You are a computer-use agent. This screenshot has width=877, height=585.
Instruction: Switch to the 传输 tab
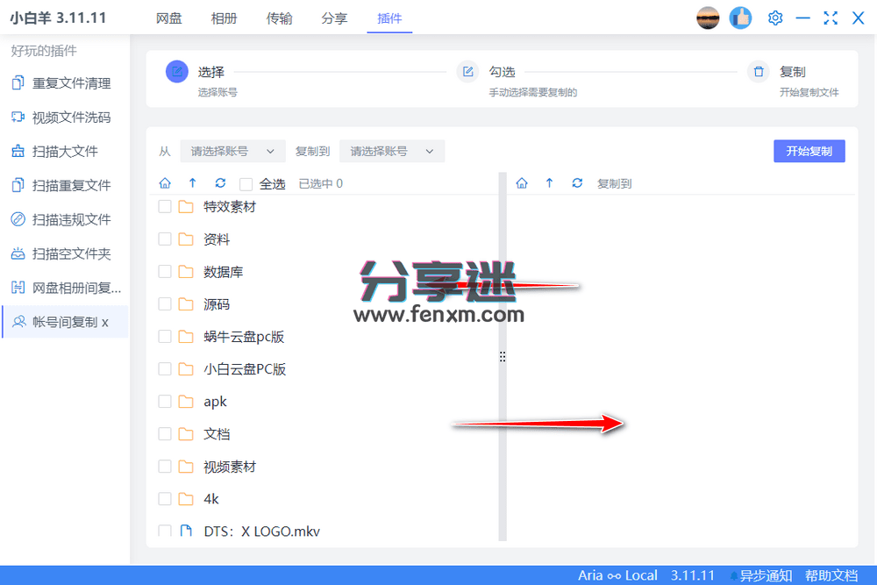click(x=279, y=18)
